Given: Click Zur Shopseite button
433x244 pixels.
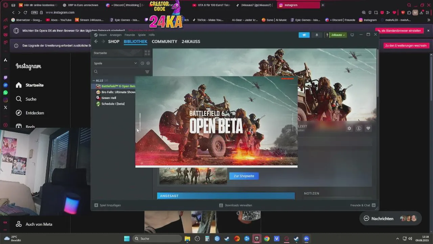Looking at the screenshot, I should tap(244, 176).
